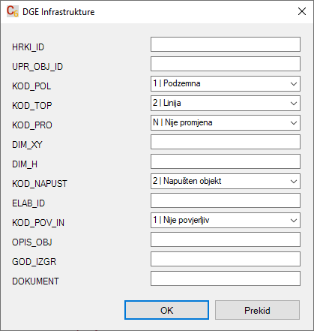
Task: Click the C6 application icon in title bar
Action: tap(12, 11)
